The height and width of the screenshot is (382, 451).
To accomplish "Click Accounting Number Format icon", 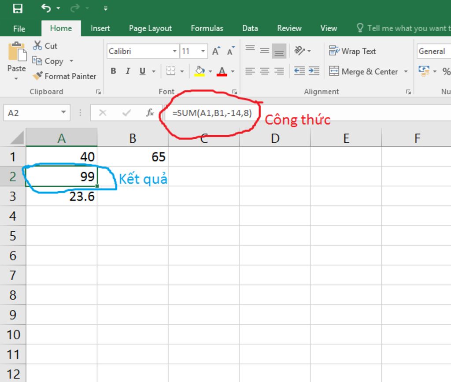I will pyautogui.click(x=424, y=71).
